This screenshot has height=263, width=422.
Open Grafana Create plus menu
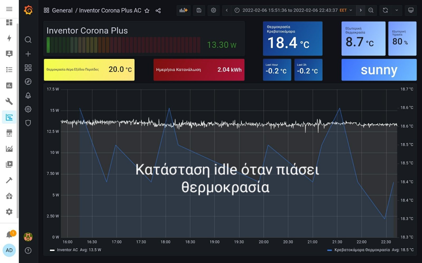pos(28,54)
